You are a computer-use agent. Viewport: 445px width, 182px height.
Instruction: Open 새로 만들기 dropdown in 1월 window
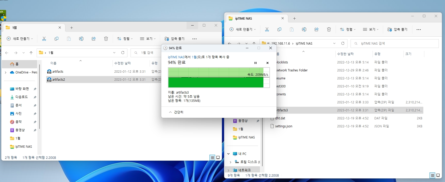[20, 39]
